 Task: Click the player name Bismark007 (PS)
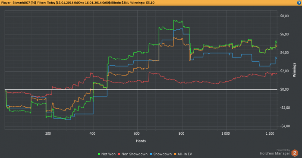24,3
